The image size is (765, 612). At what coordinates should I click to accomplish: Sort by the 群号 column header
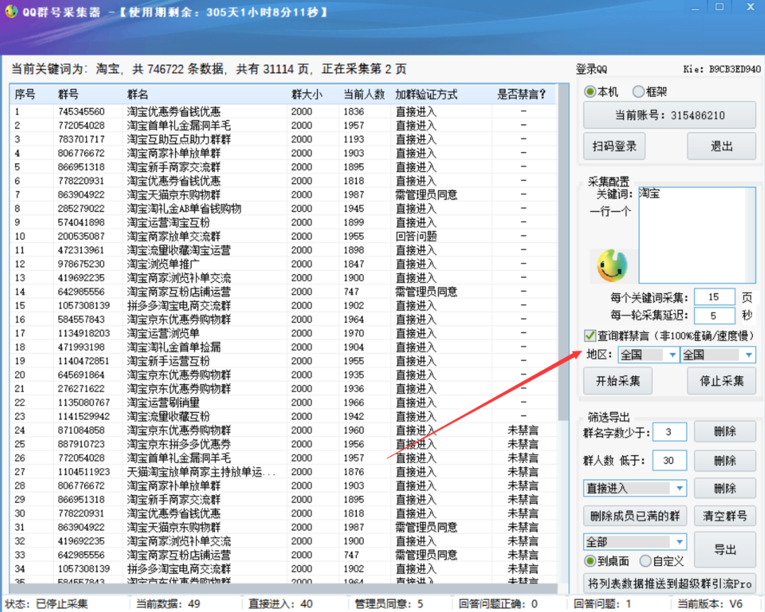click(88, 94)
